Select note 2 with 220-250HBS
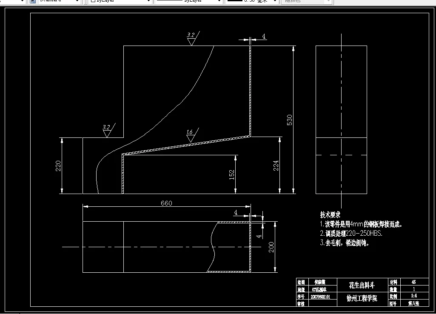 tap(351, 233)
